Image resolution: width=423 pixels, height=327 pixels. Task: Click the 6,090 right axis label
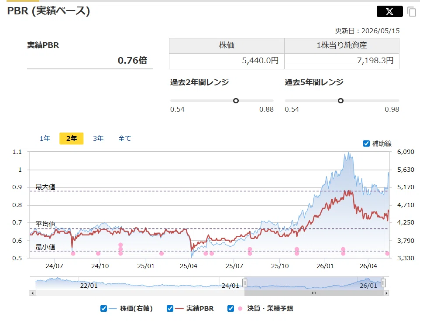point(406,152)
